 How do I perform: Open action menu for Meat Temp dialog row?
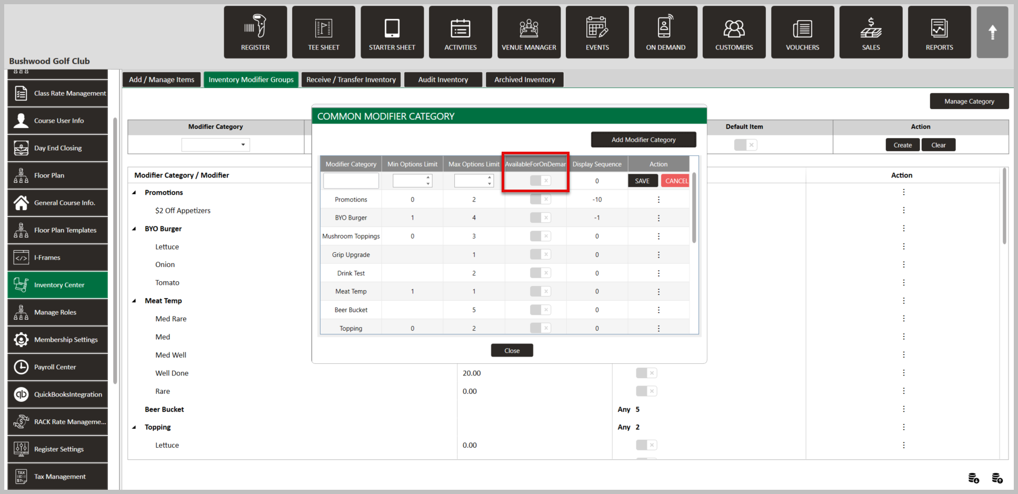pos(658,292)
